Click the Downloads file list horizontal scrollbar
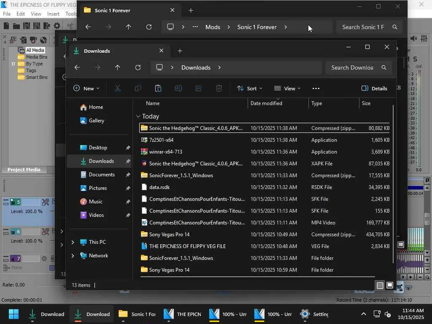This screenshot has width=432, height=324. pos(258,276)
